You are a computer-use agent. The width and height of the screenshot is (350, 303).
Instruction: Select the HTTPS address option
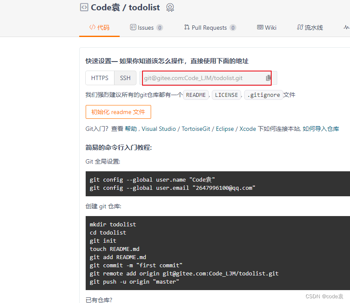point(100,78)
